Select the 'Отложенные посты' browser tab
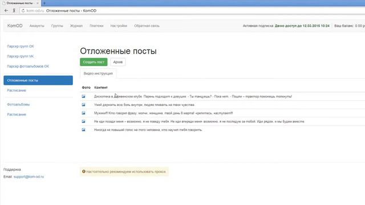The width and height of the screenshot is (365, 205). point(20,3)
